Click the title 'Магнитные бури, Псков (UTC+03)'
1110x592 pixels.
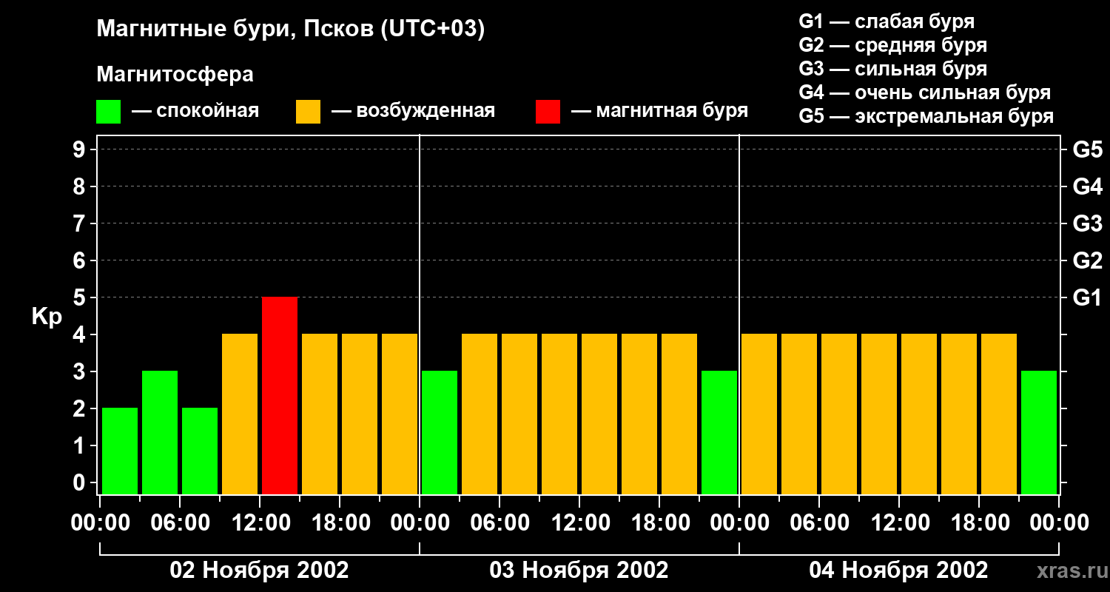291,30
